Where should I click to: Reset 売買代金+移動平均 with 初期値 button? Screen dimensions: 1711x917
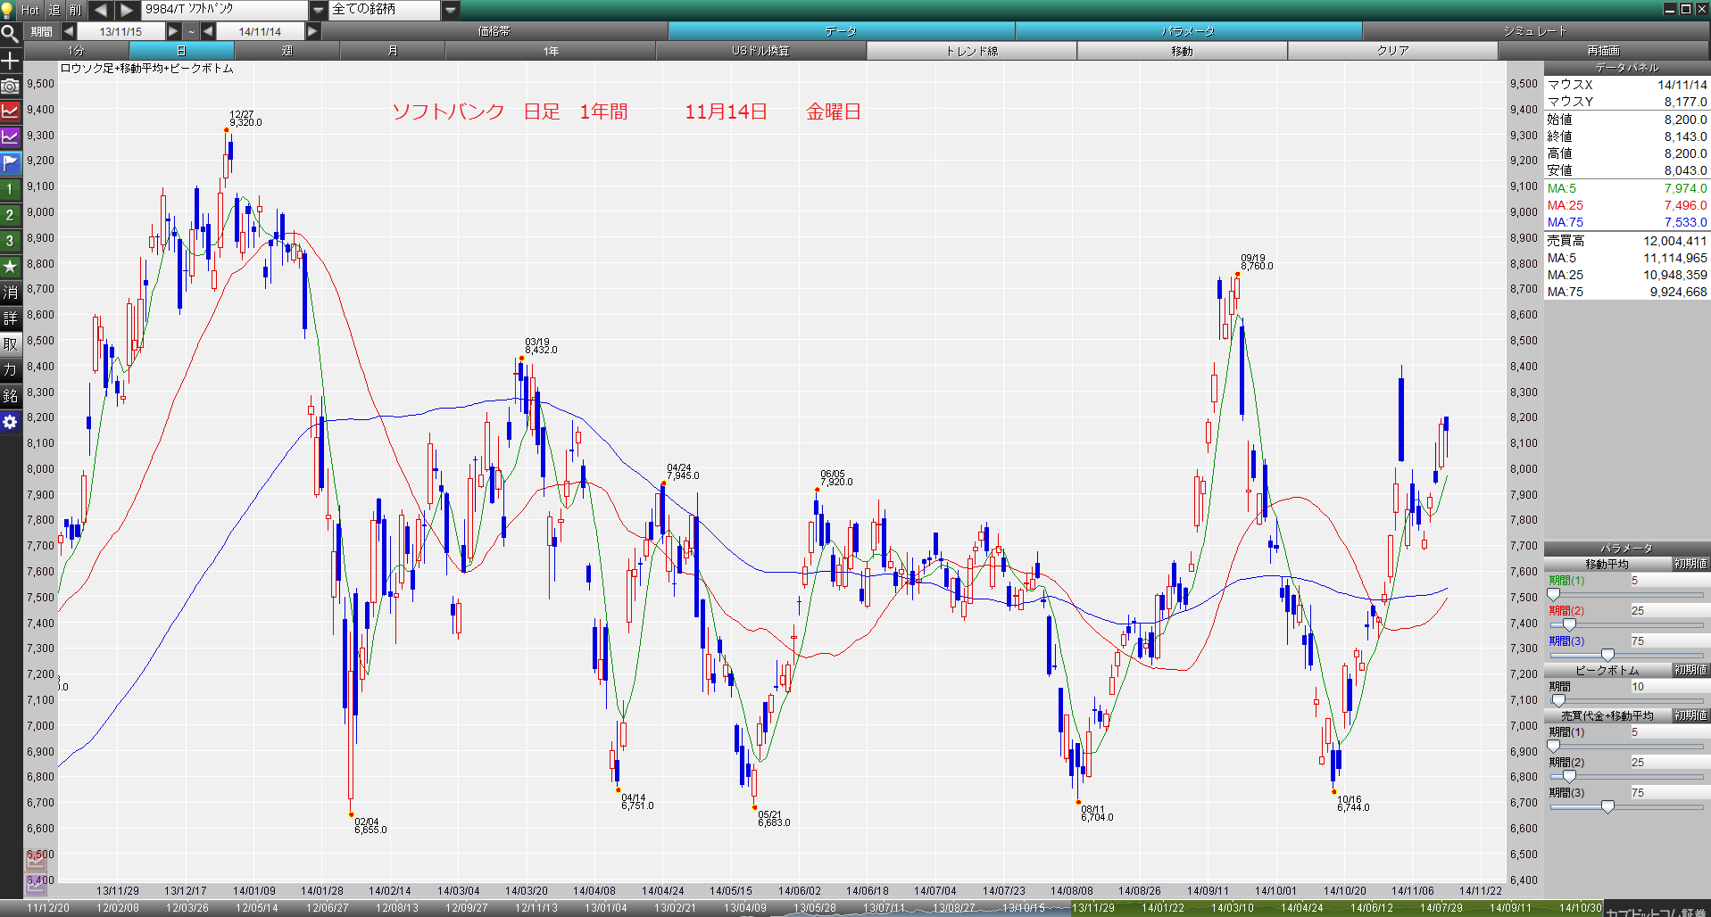coord(1690,715)
